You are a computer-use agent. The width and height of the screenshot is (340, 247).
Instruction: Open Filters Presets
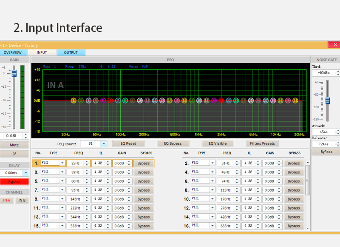[262, 144]
